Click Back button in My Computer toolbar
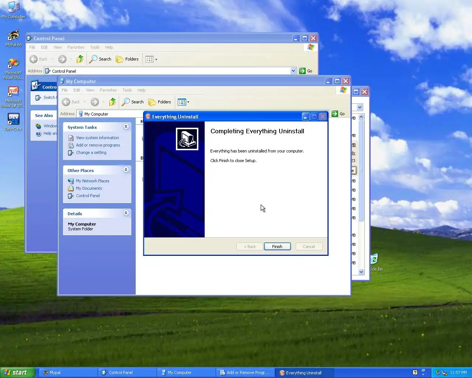The height and width of the screenshot is (378, 472). pos(71,102)
